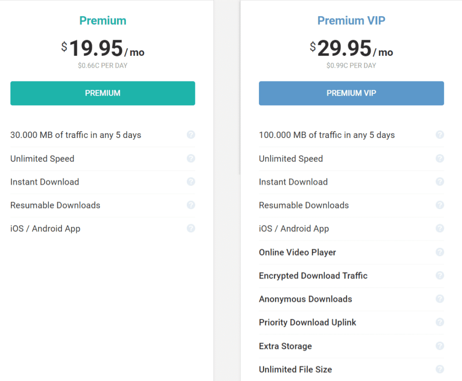Click help icon beside VIP Instant Download

tap(440, 182)
